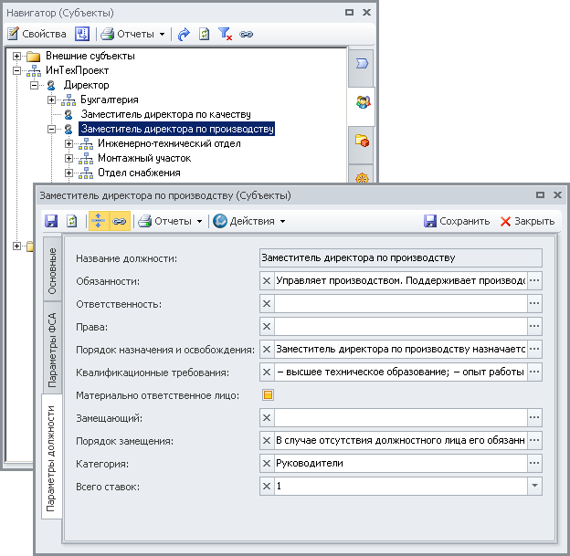Click the blue tree-view icon next to Свойства
570x556 pixels.
[82, 34]
